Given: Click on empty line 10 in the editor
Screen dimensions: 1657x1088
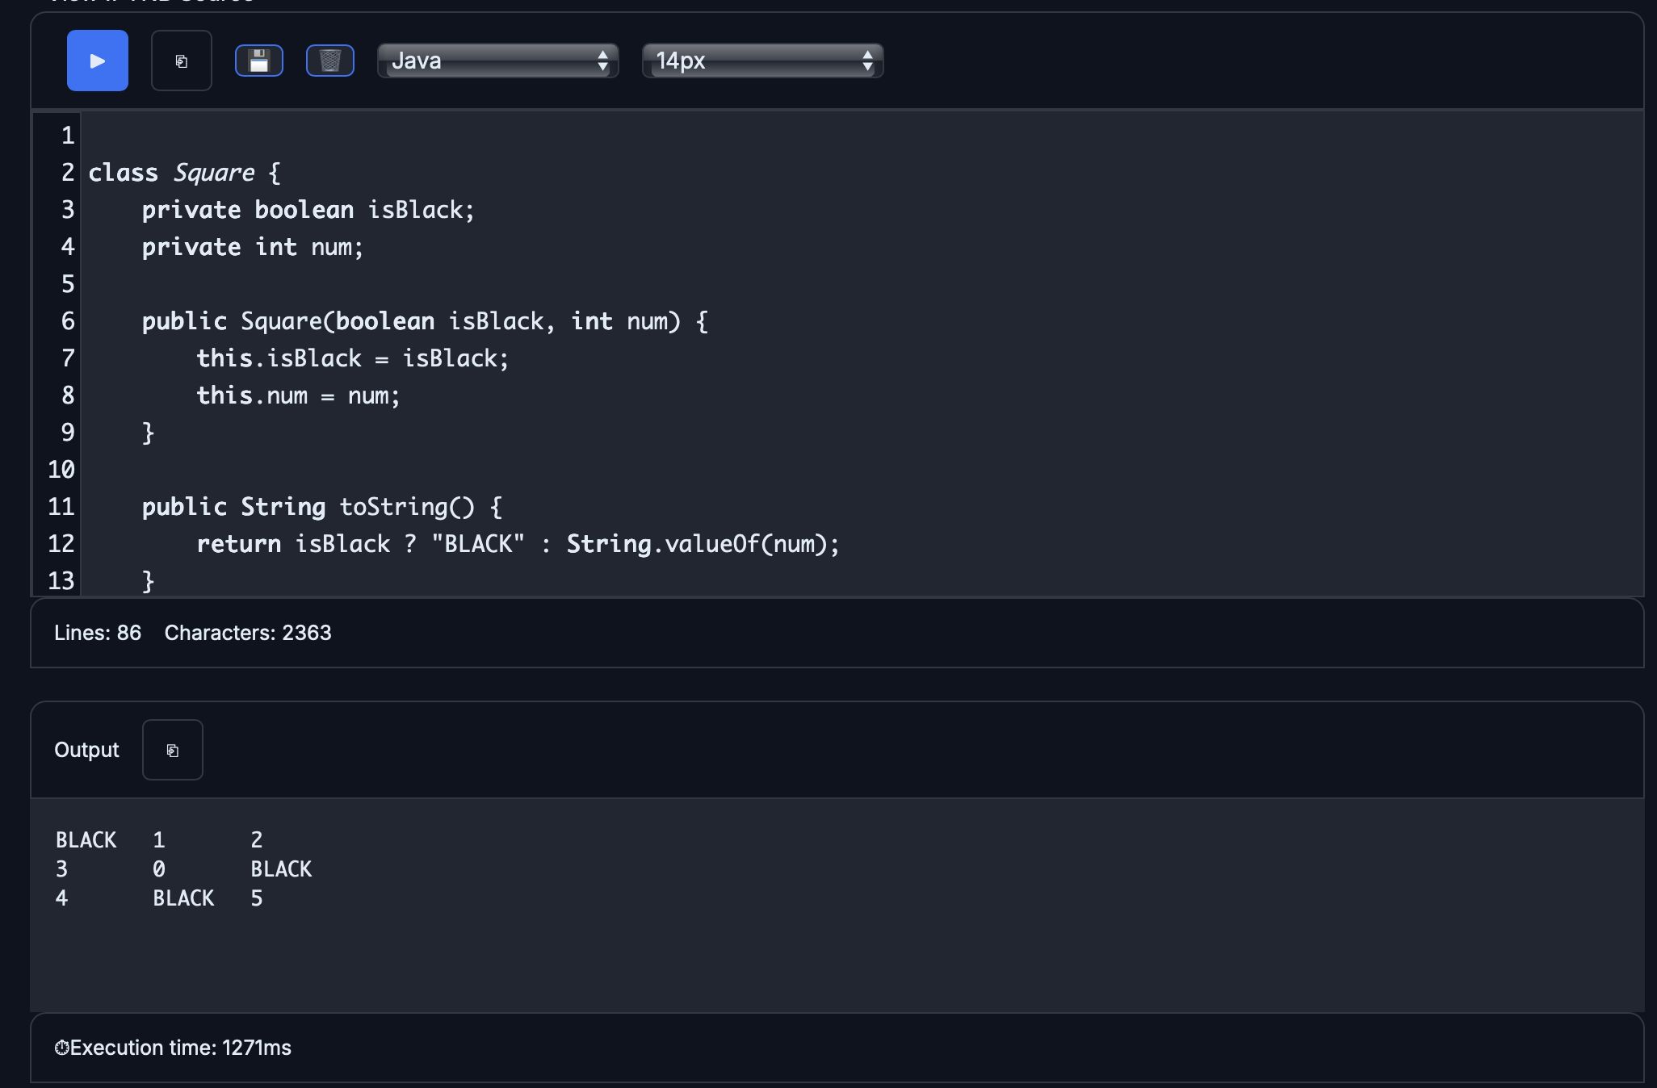Looking at the screenshot, I should (x=485, y=470).
